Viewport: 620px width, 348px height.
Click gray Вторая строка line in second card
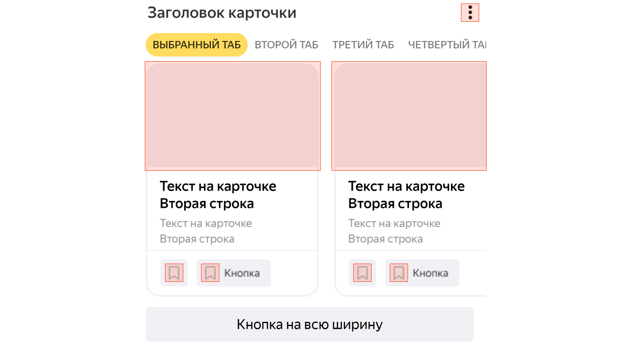[x=385, y=239]
